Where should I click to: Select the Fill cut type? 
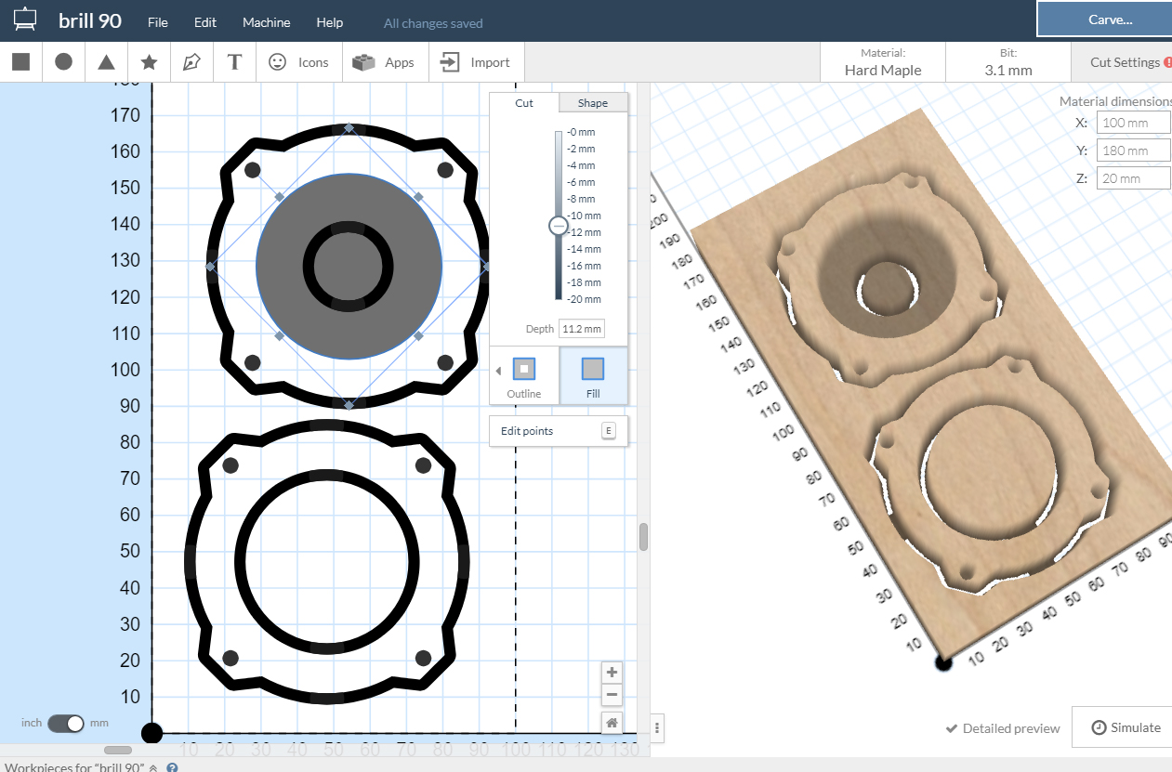click(x=593, y=375)
